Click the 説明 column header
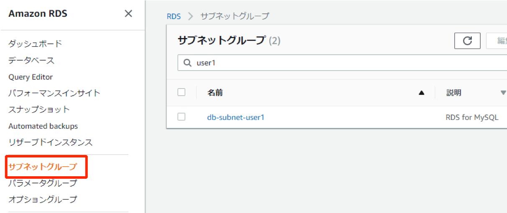Screen dimensions: 507x213 454,93
